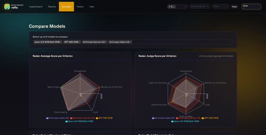Click the Clear filters button
266x135 pixels.
[235, 6]
